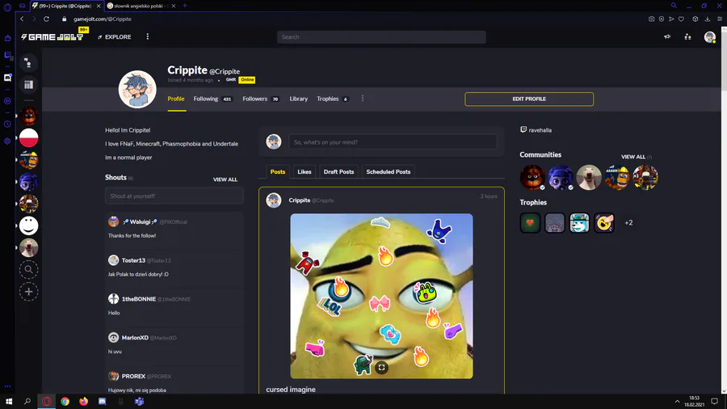Open the cursed potato post image

tap(381, 296)
